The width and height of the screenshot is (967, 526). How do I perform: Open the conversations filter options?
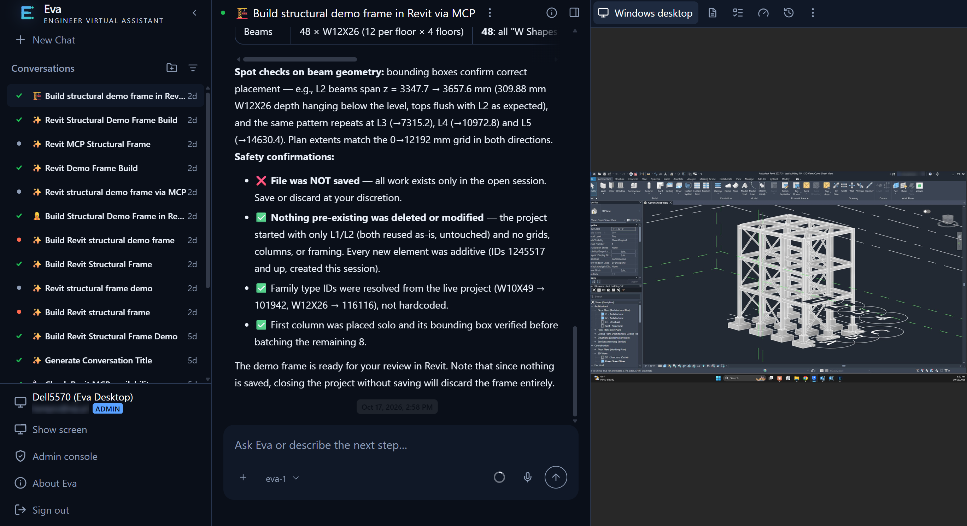193,68
